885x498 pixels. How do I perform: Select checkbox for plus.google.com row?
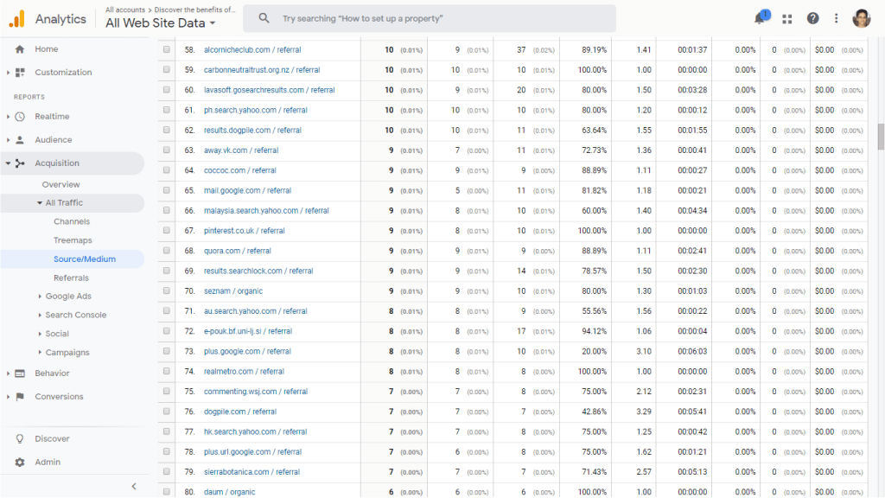[x=167, y=351]
